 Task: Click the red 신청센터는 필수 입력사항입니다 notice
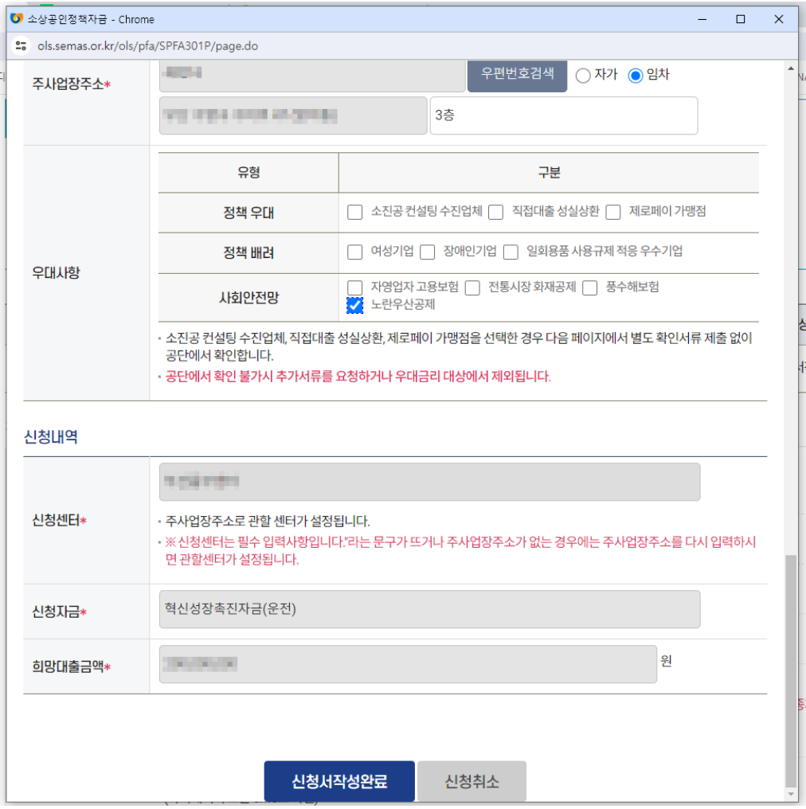[460, 550]
